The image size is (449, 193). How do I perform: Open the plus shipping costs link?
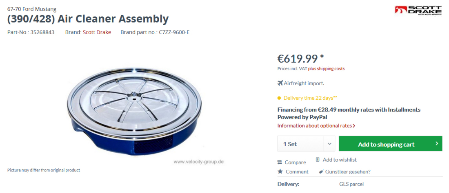coord(327,68)
